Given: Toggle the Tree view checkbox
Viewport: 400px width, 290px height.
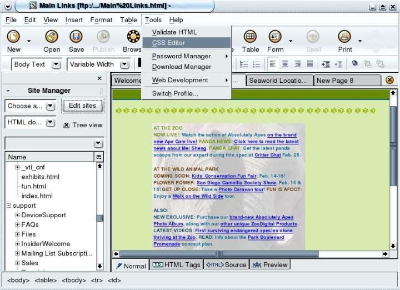Looking at the screenshot, I should point(66,125).
